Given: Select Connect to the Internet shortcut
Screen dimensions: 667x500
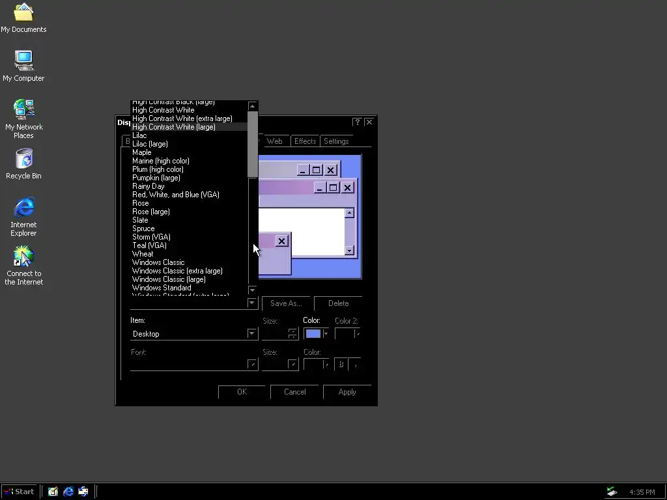Looking at the screenshot, I should (x=23, y=266).
